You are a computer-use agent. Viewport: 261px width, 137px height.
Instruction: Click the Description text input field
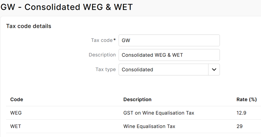click(x=169, y=55)
